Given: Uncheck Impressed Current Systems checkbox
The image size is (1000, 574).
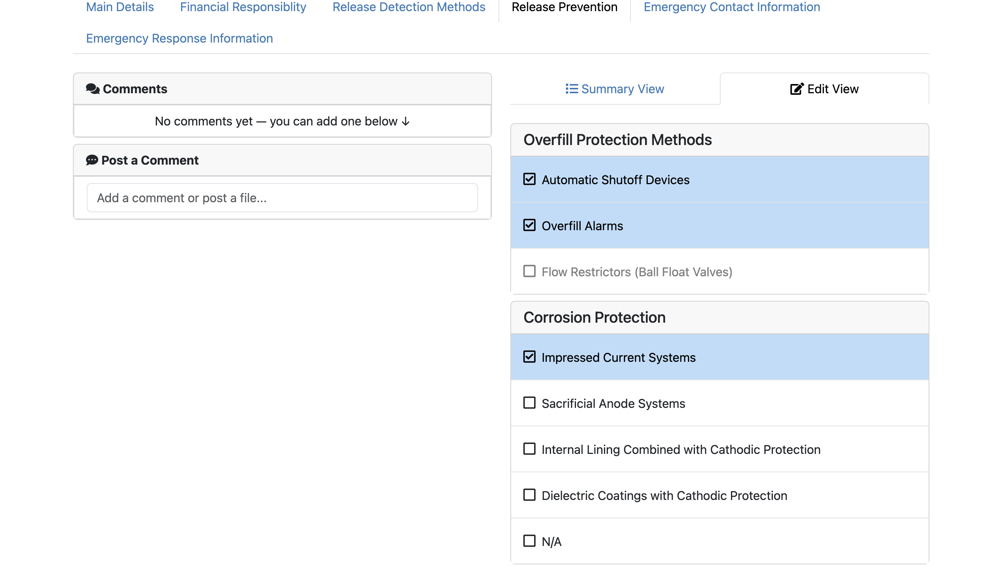Looking at the screenshot, I should 529,357.
